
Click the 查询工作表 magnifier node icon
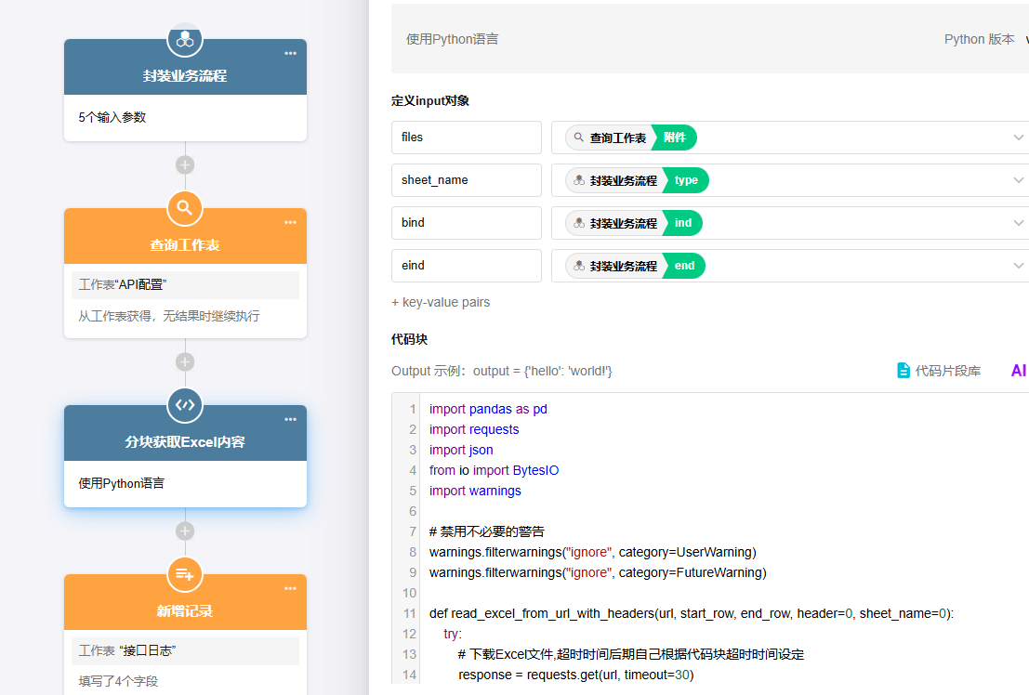point(185,208)
